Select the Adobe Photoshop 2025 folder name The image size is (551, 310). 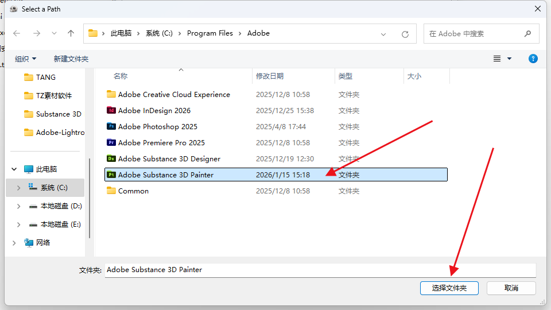tap(157, 126)
